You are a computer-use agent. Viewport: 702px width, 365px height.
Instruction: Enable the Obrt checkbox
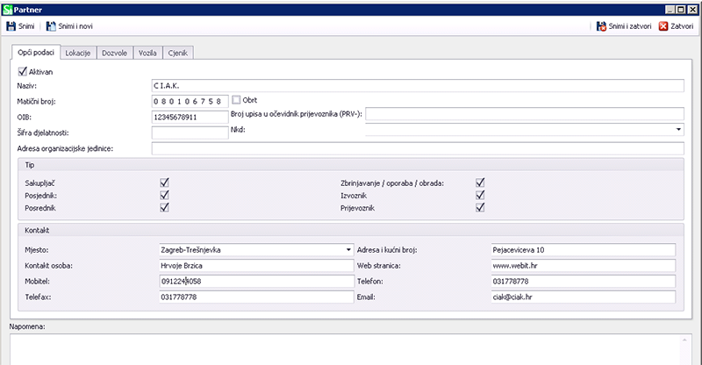pyautogui.click(x=236, y=100)
